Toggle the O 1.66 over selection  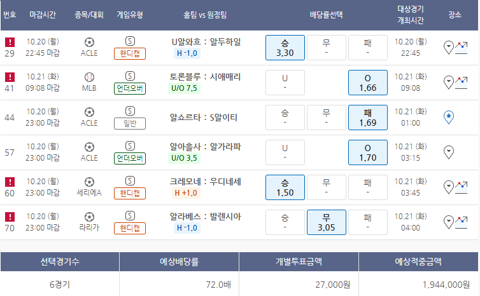[368, 83]
